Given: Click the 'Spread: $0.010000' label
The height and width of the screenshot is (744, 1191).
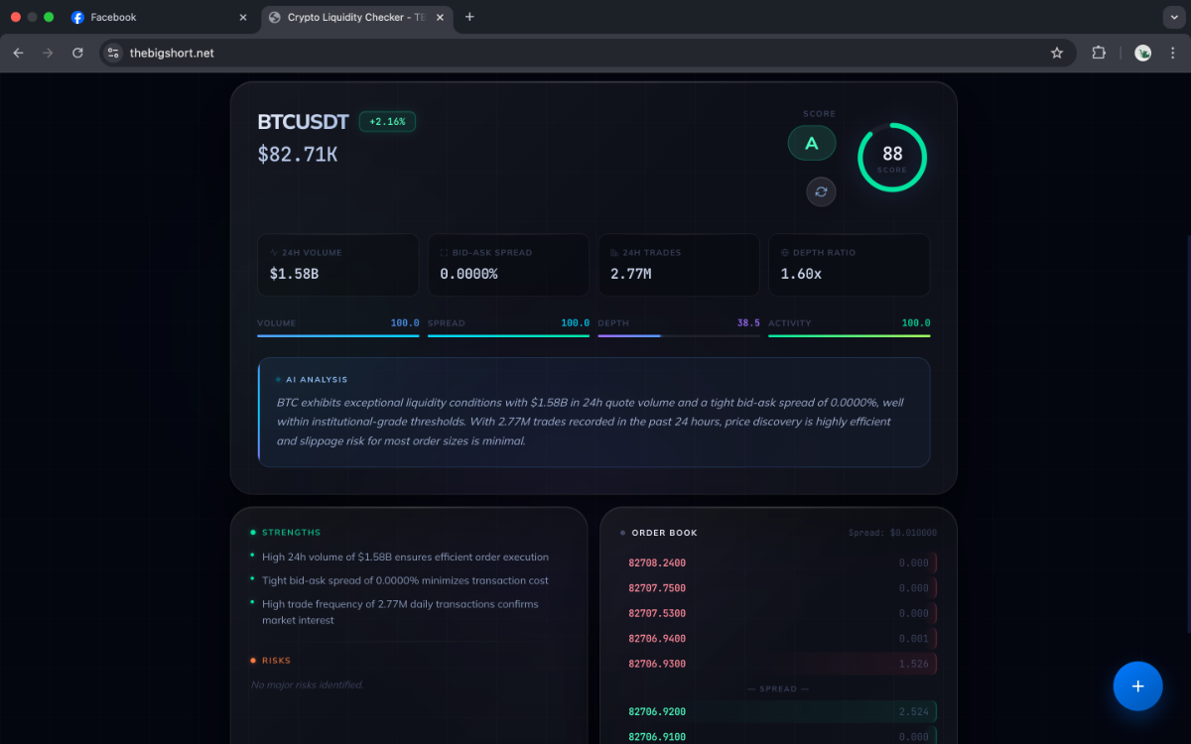Looking at the screenshot, I should click(892, 533).
